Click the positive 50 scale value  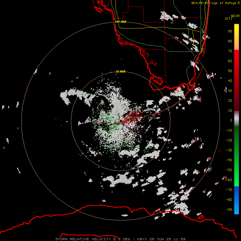[230, 71]
